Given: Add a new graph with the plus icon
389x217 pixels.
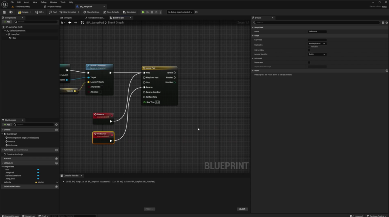Looking at the screenshot, I should (56, 130).
